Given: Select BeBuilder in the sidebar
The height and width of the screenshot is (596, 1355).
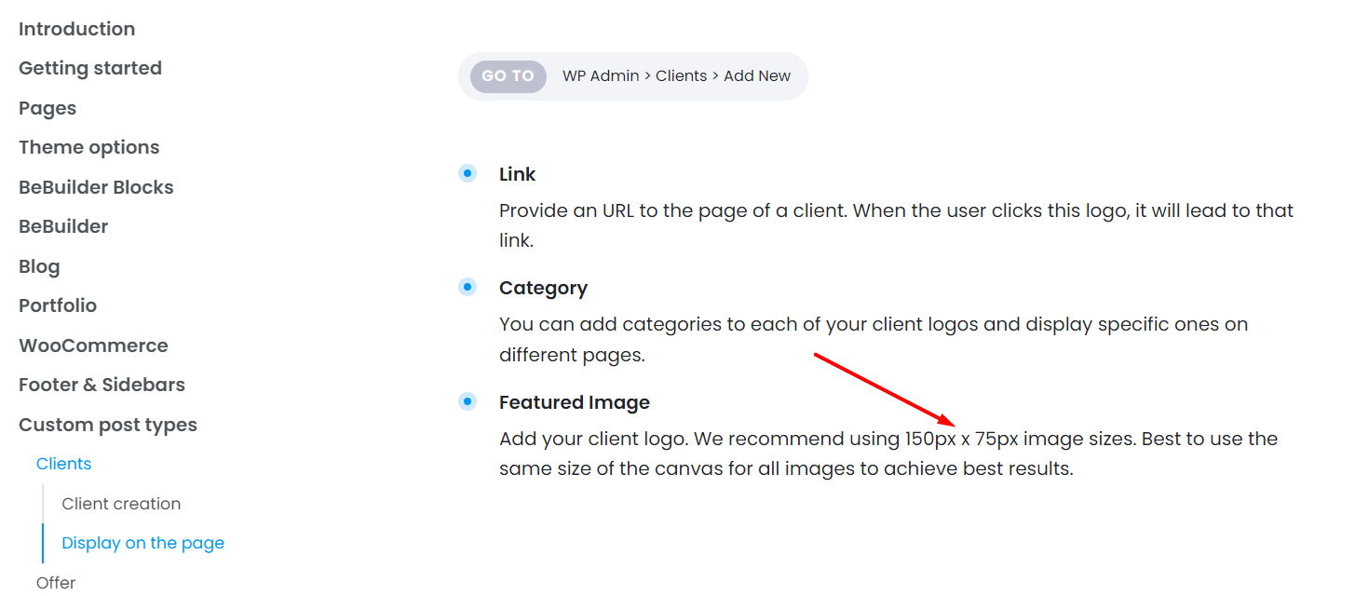Looking at the screenshot, I should click(x=63, y=226).
